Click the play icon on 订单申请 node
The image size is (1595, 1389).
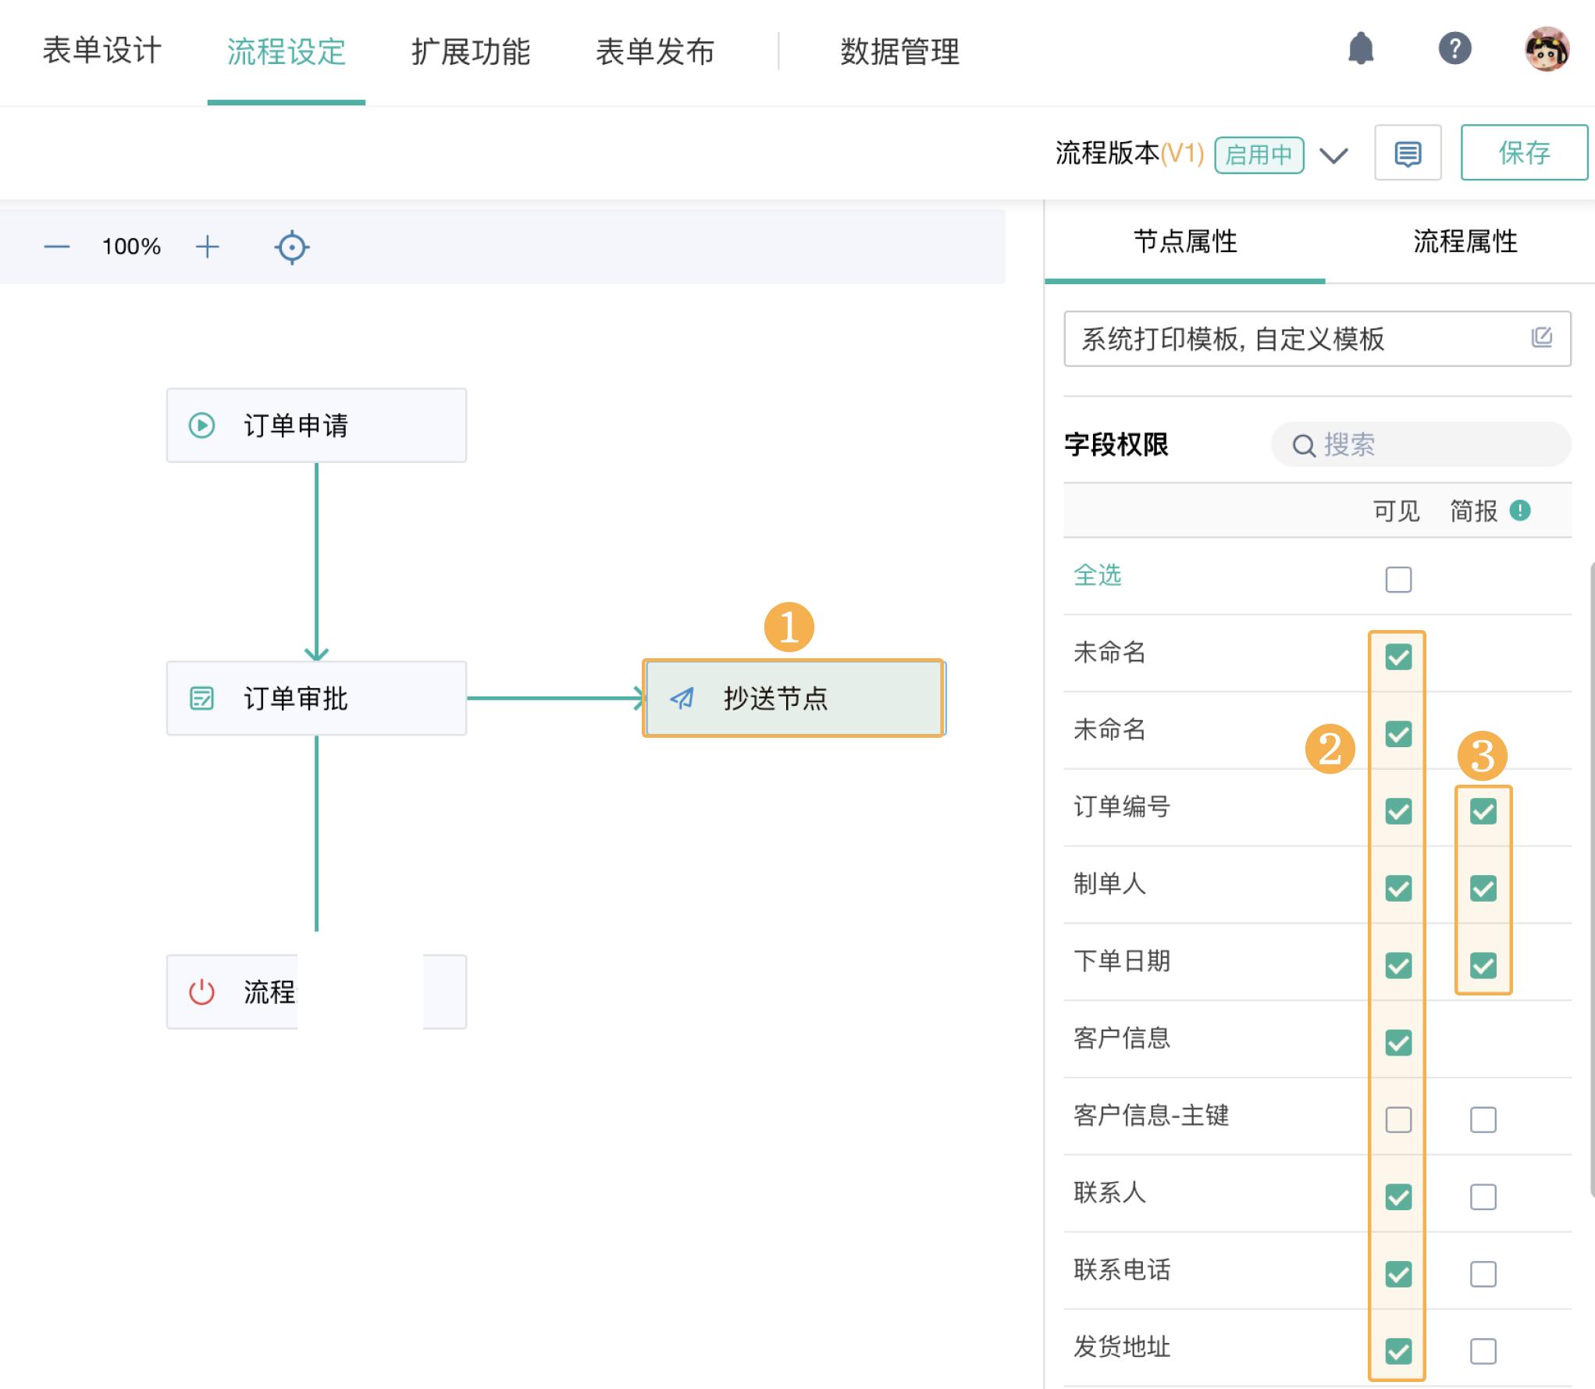(201, 425)
